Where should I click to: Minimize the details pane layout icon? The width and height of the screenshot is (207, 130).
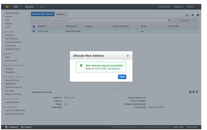pos(190,92)
